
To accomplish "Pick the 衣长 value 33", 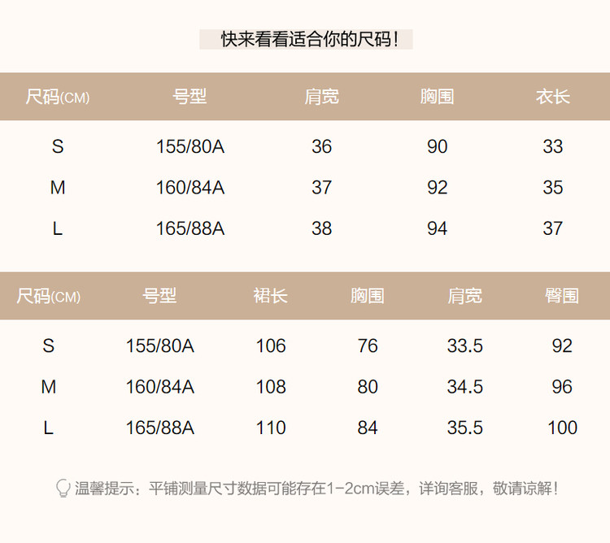I will coord(553,146).
